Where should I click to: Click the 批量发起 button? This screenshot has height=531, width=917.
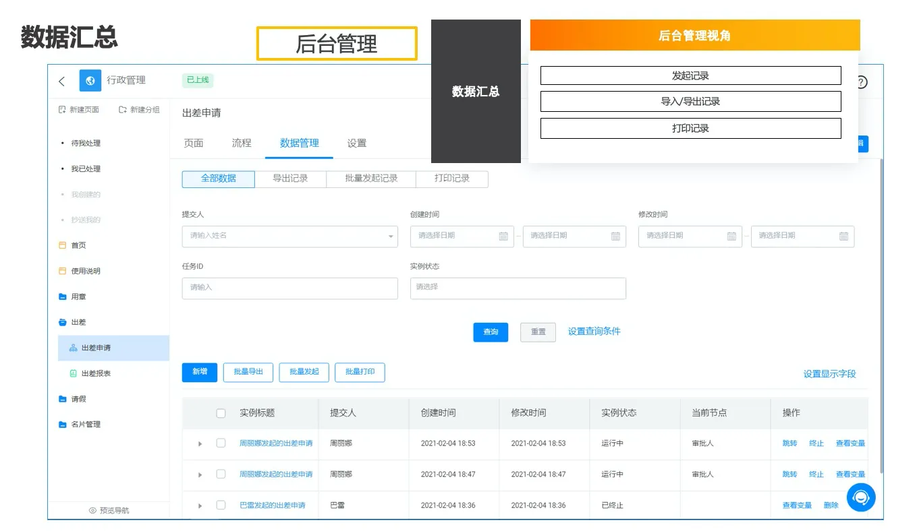304,372
